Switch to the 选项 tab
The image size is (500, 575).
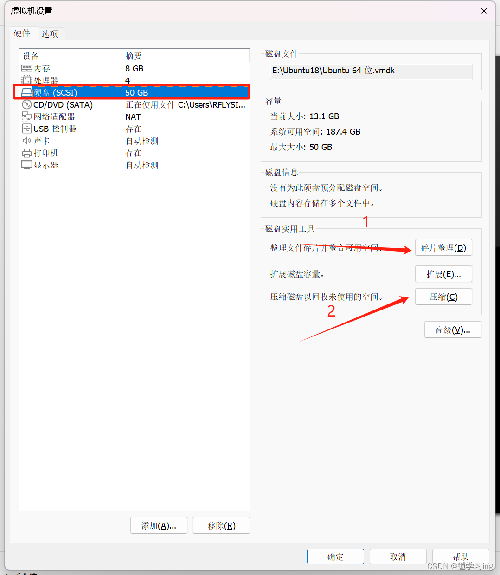tap(50, 34)
